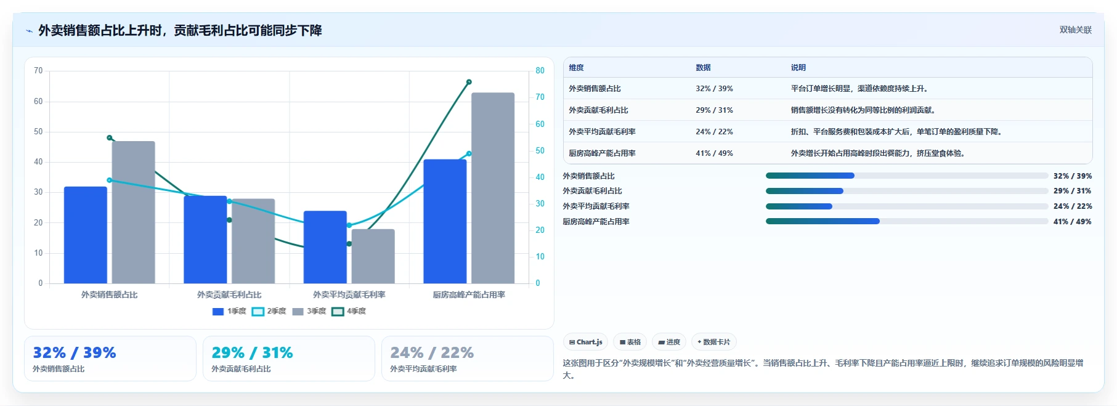Image resolution: width=1117 pixels, height=406 pixels.
Task: Click the dark green 4季度 point above 外卖销售额占比
Action: (110, 138)
